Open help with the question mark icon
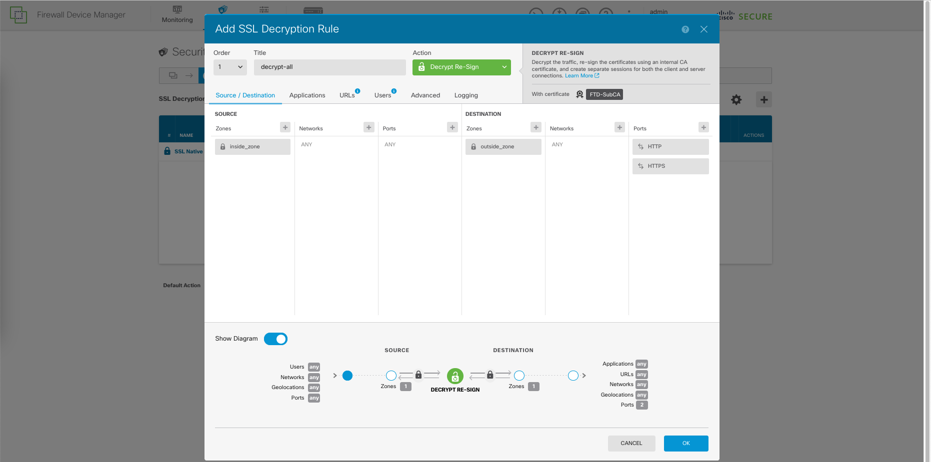The width and height of the screenshot is (931, 462). [685, 29]
